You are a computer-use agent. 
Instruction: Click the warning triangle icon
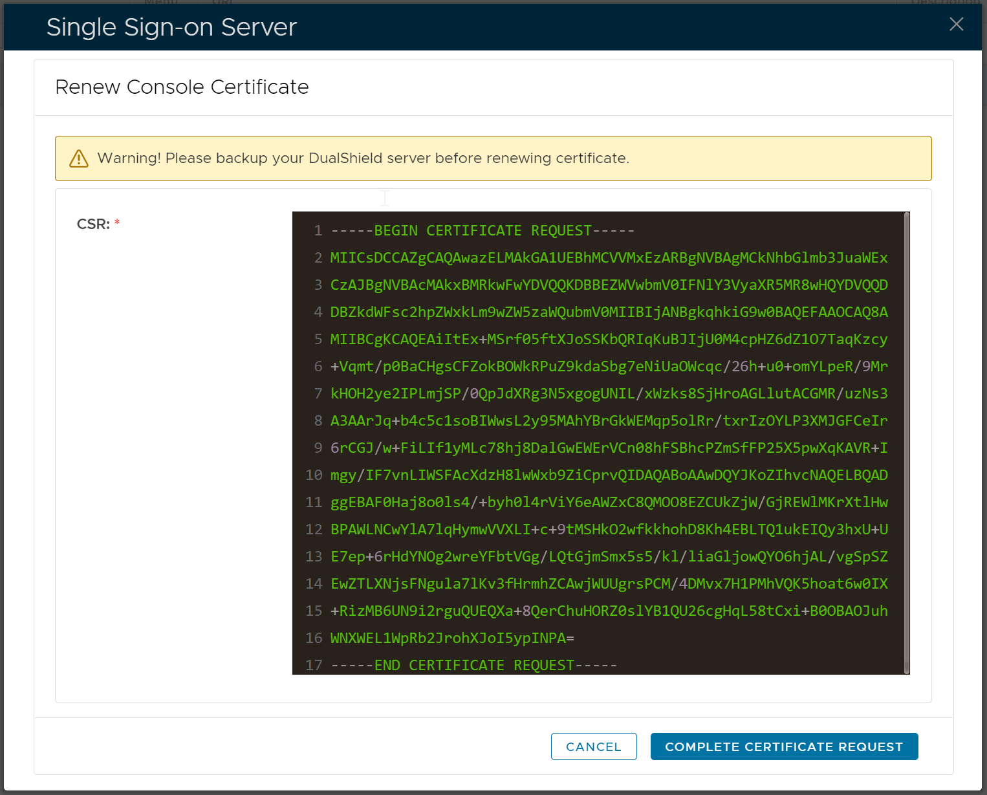[79, 158]
